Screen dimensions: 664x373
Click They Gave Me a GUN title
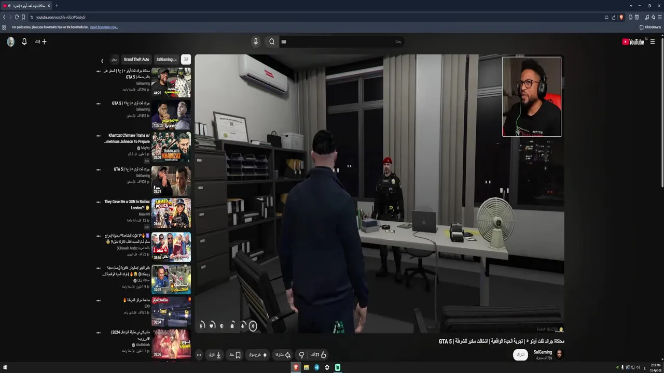tap(127, 204)
